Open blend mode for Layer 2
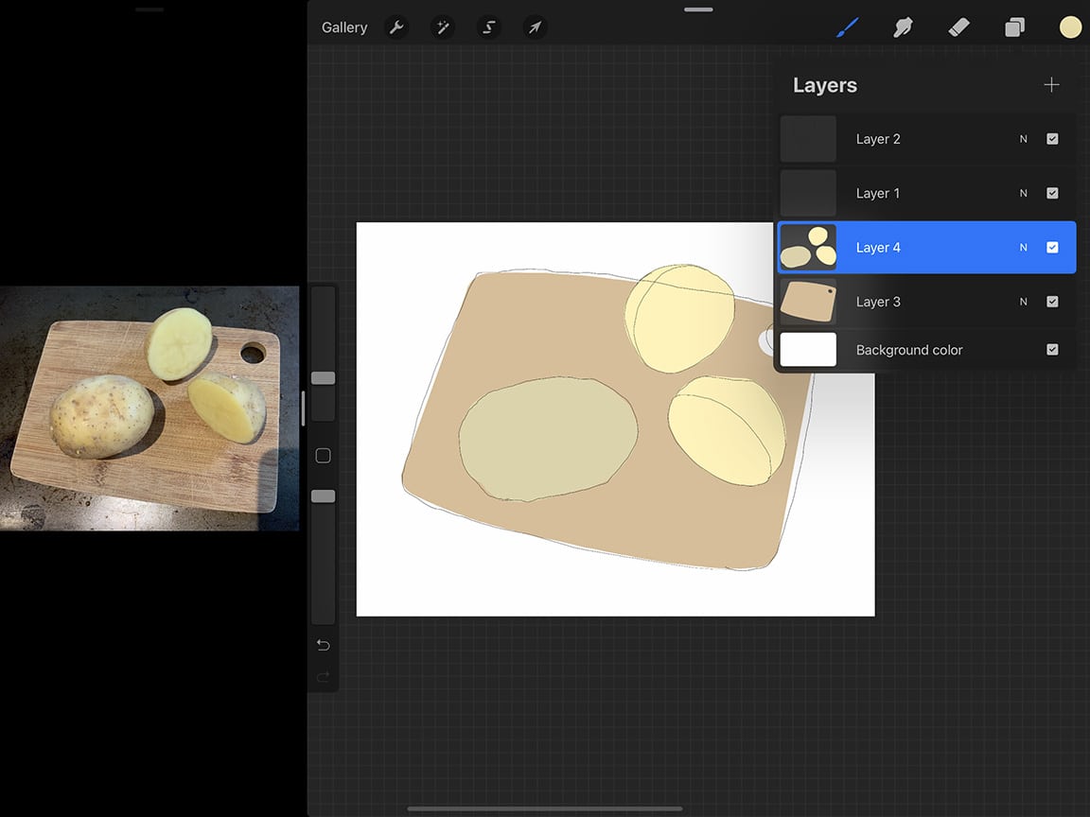The height and width of the screenshot is (817, 1090). (x=1022, y=138)
